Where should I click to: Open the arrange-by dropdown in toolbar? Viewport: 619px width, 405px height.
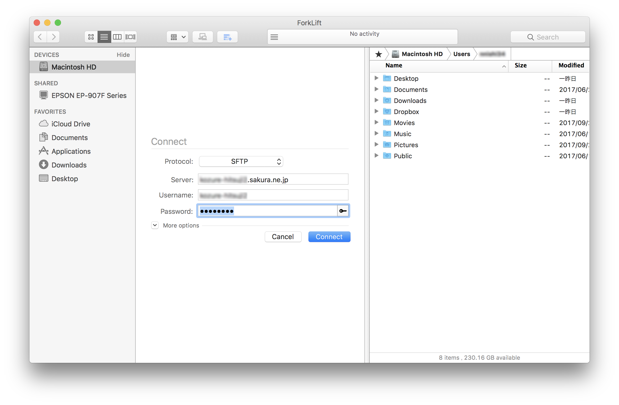(x=177, y=37)
